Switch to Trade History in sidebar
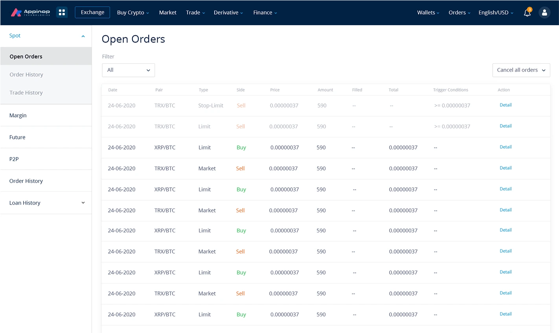Viewport: 559px width, 333px height. [x=26, y=93]
